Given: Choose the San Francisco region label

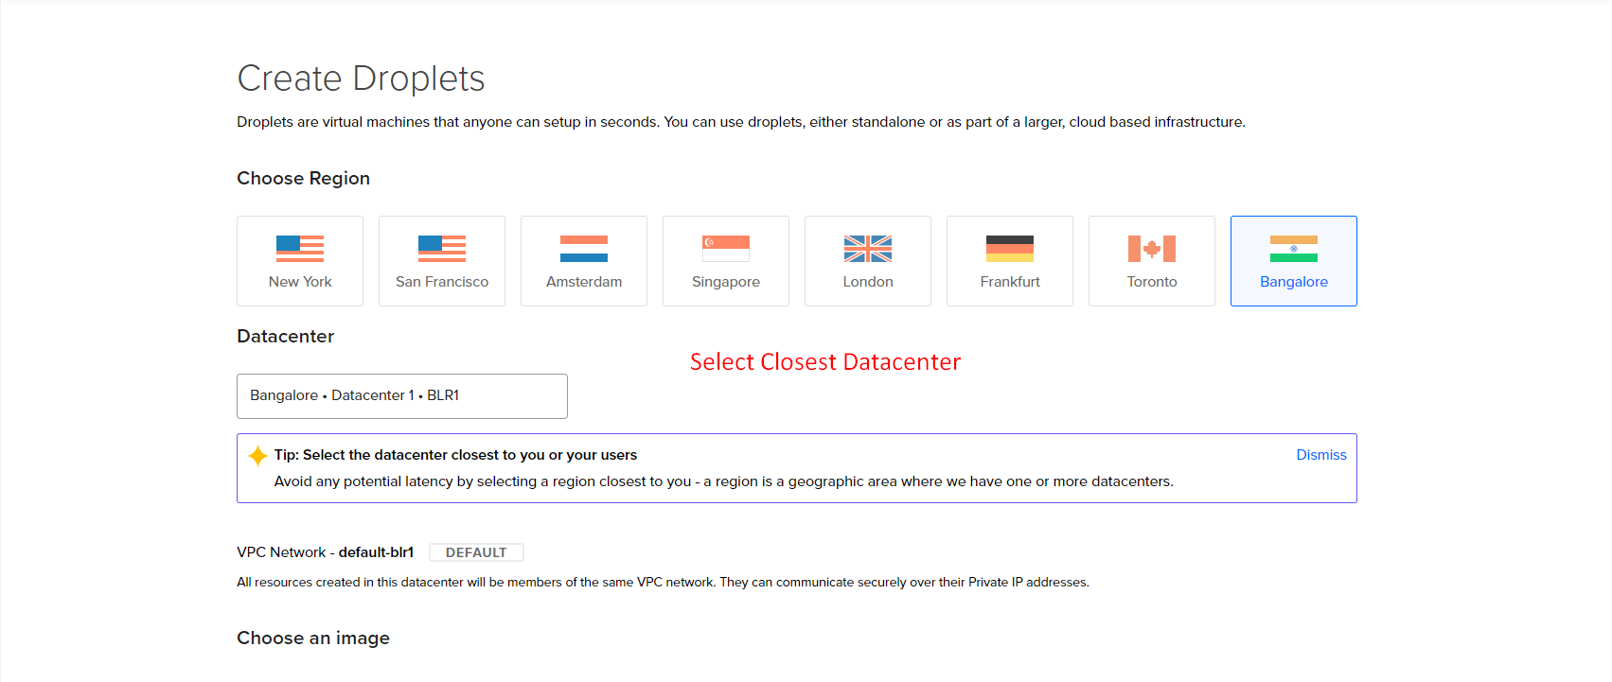Looking at the screenshot, I should (x=442, y=282).
